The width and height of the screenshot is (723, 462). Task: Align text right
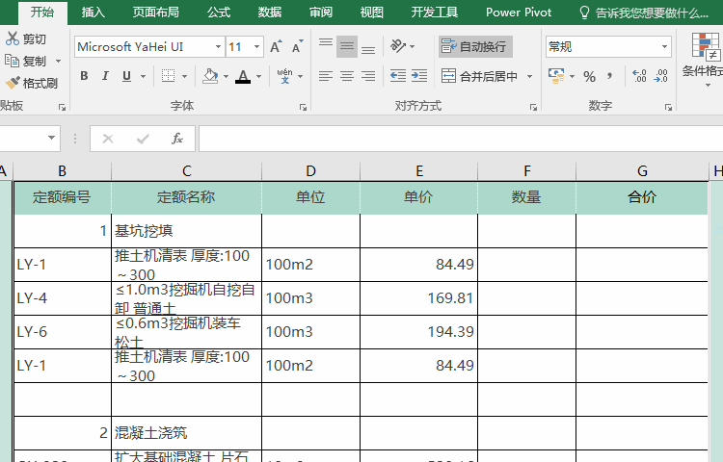[368, 76]
